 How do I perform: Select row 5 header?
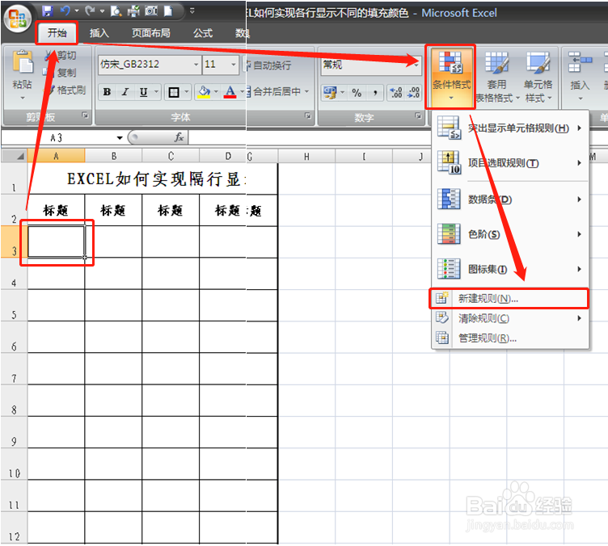pyautogui.click(x=14, y=305)
